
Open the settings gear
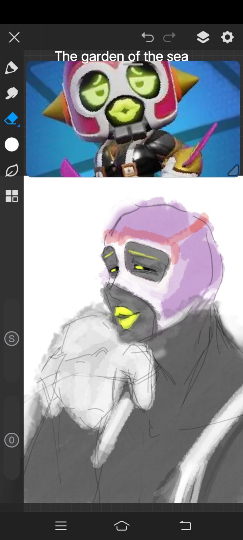(227, 37)
